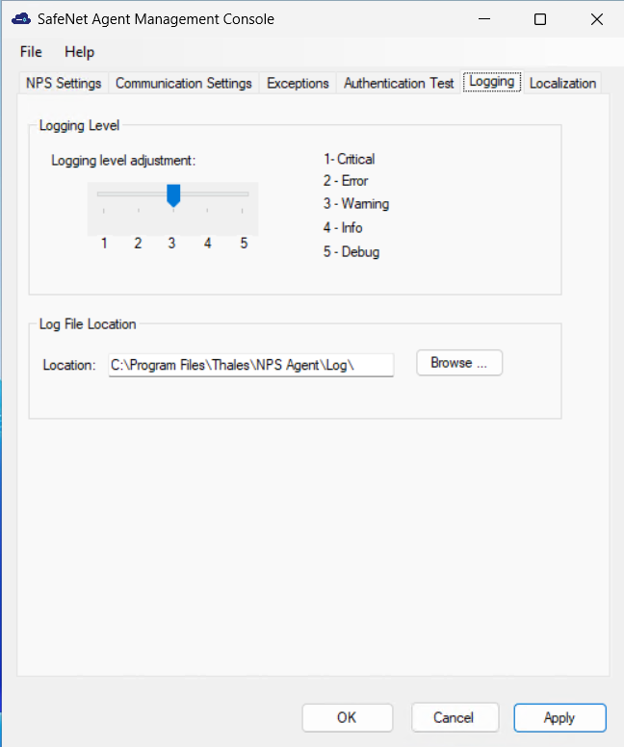Click the logging level slider thumb
624x747 pixels.
coord(173,195)
